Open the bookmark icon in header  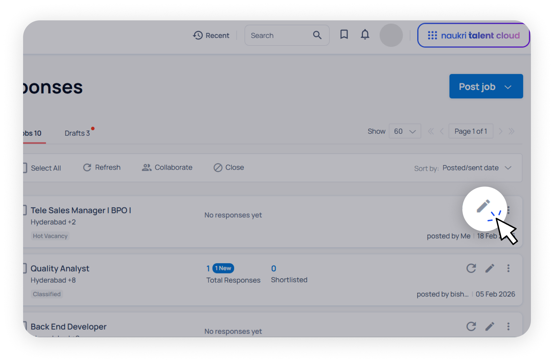(344, 35)
